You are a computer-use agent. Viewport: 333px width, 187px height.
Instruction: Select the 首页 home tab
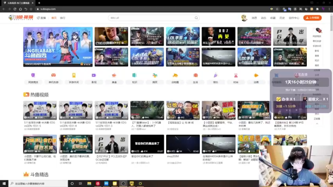point(54,18)
